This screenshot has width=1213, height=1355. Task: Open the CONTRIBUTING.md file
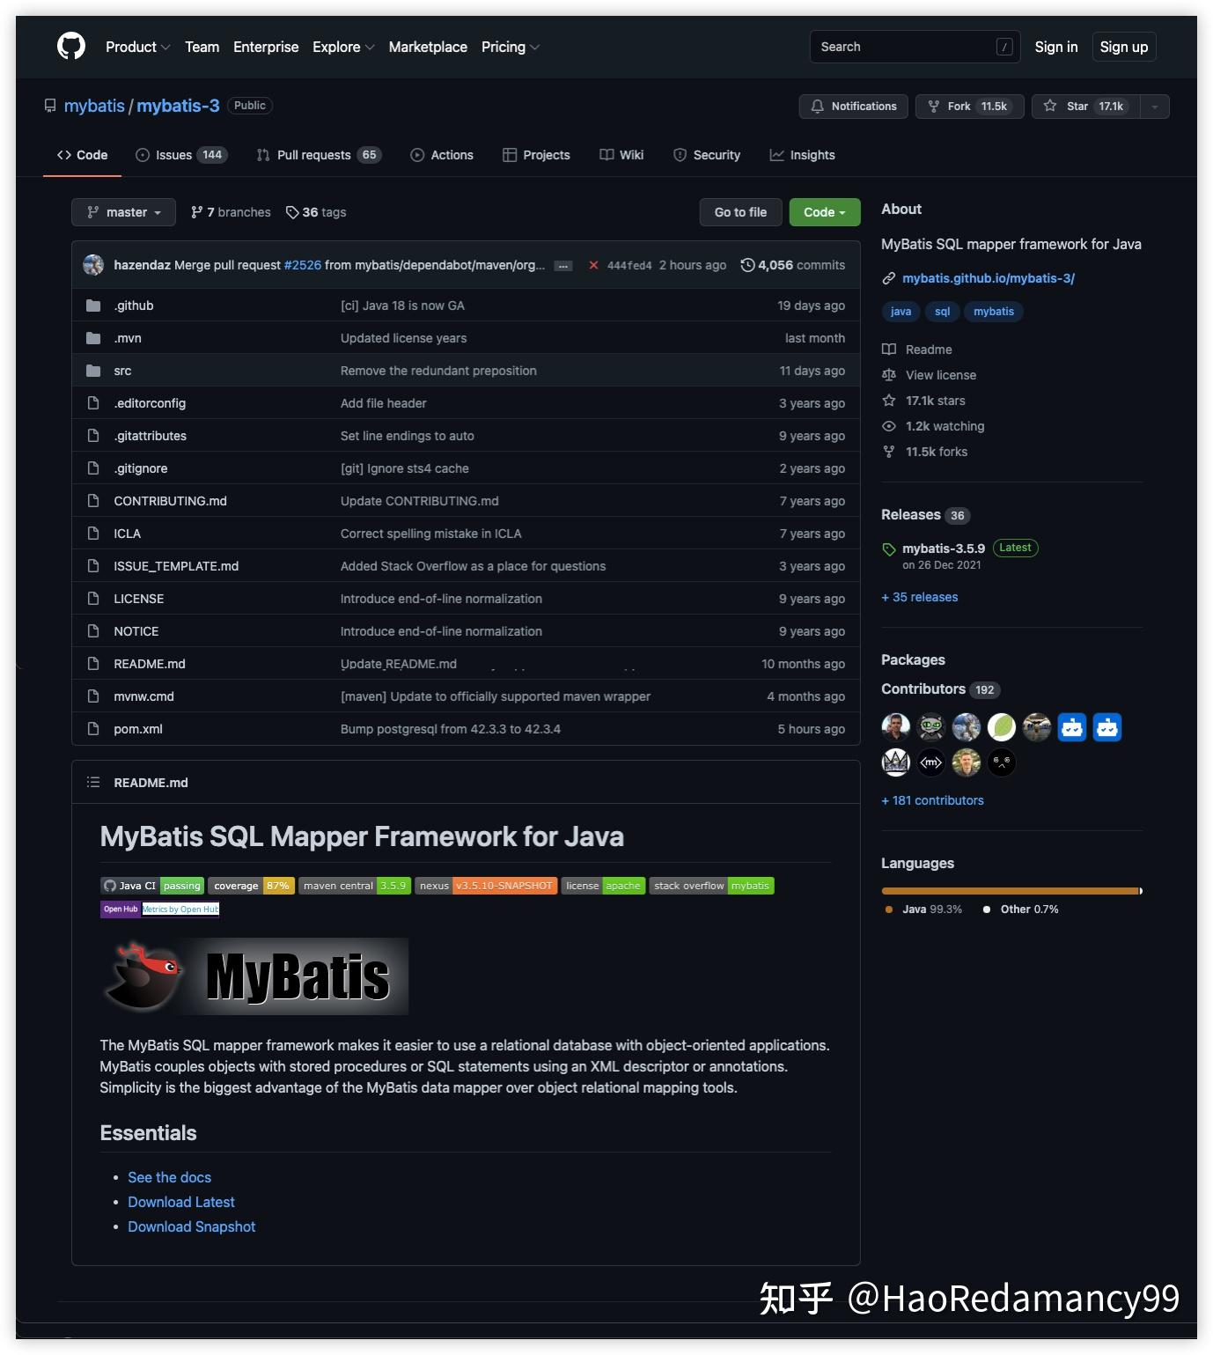click(170, 501)
